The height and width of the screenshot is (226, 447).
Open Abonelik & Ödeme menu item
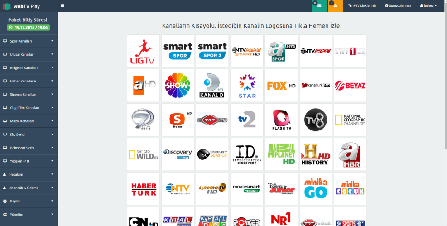pyautogui.click(x=29, y=188)
